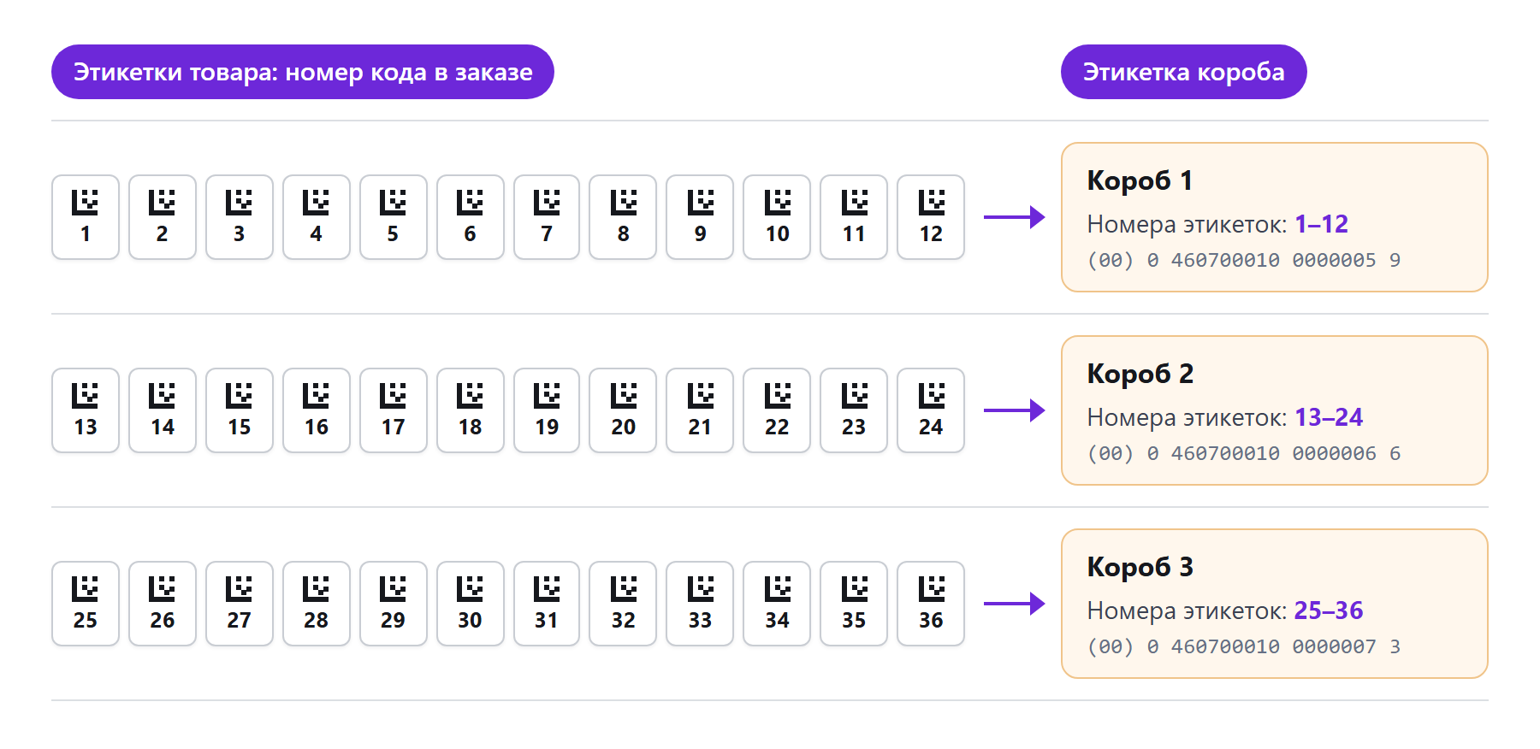The height and width of the screenshot is (749, 1540).
Task: Select label tile 33
Action: [700, 604]
